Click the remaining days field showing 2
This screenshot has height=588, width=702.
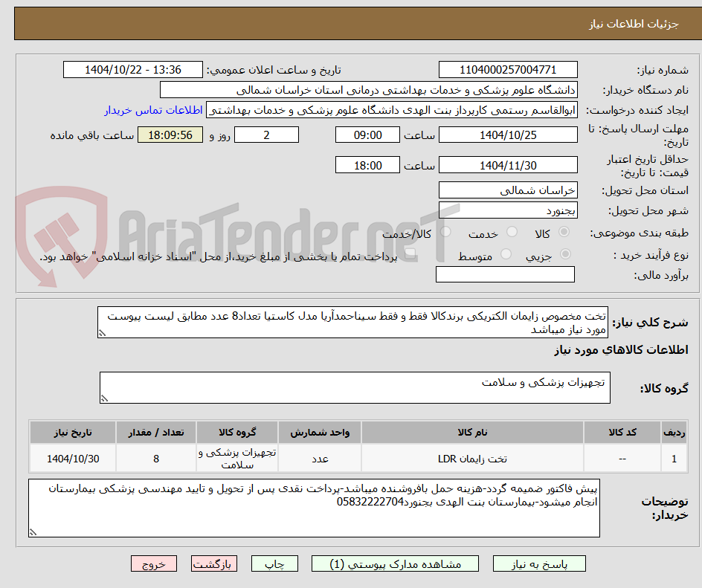coord(266,135)
